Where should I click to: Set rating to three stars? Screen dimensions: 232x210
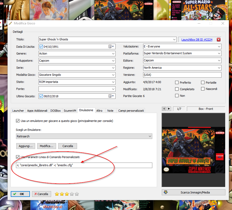pos(67,194)
